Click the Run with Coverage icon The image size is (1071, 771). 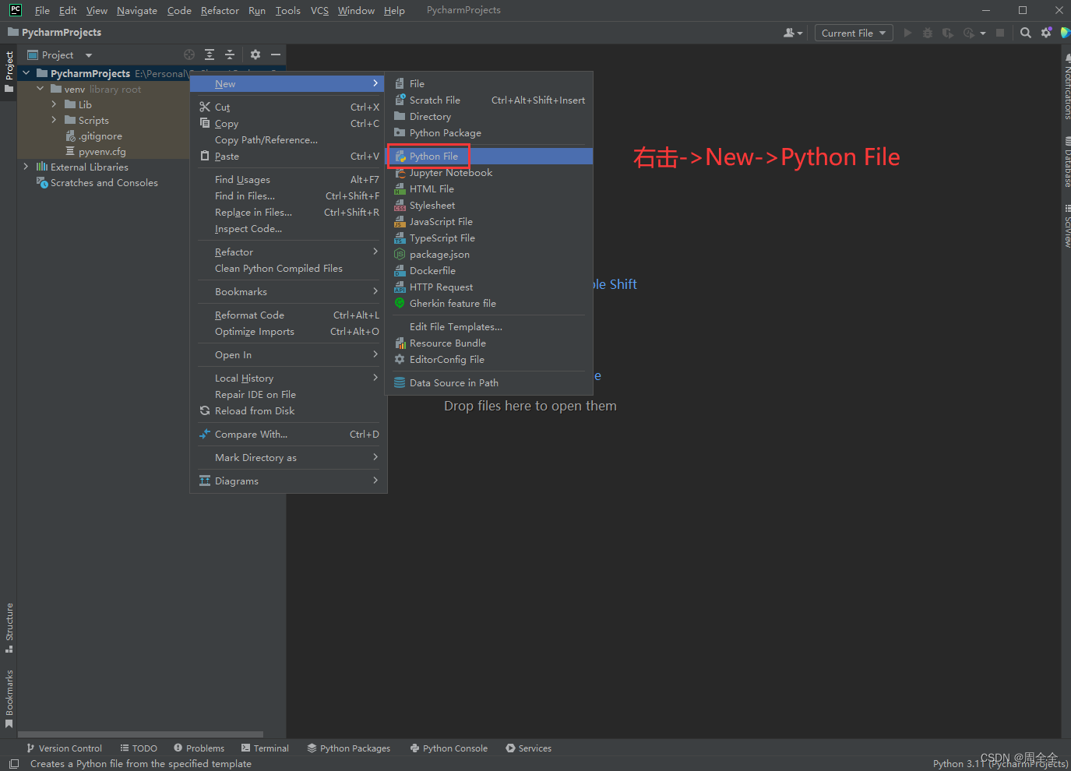pyautogui.click(x=948, y=33)
